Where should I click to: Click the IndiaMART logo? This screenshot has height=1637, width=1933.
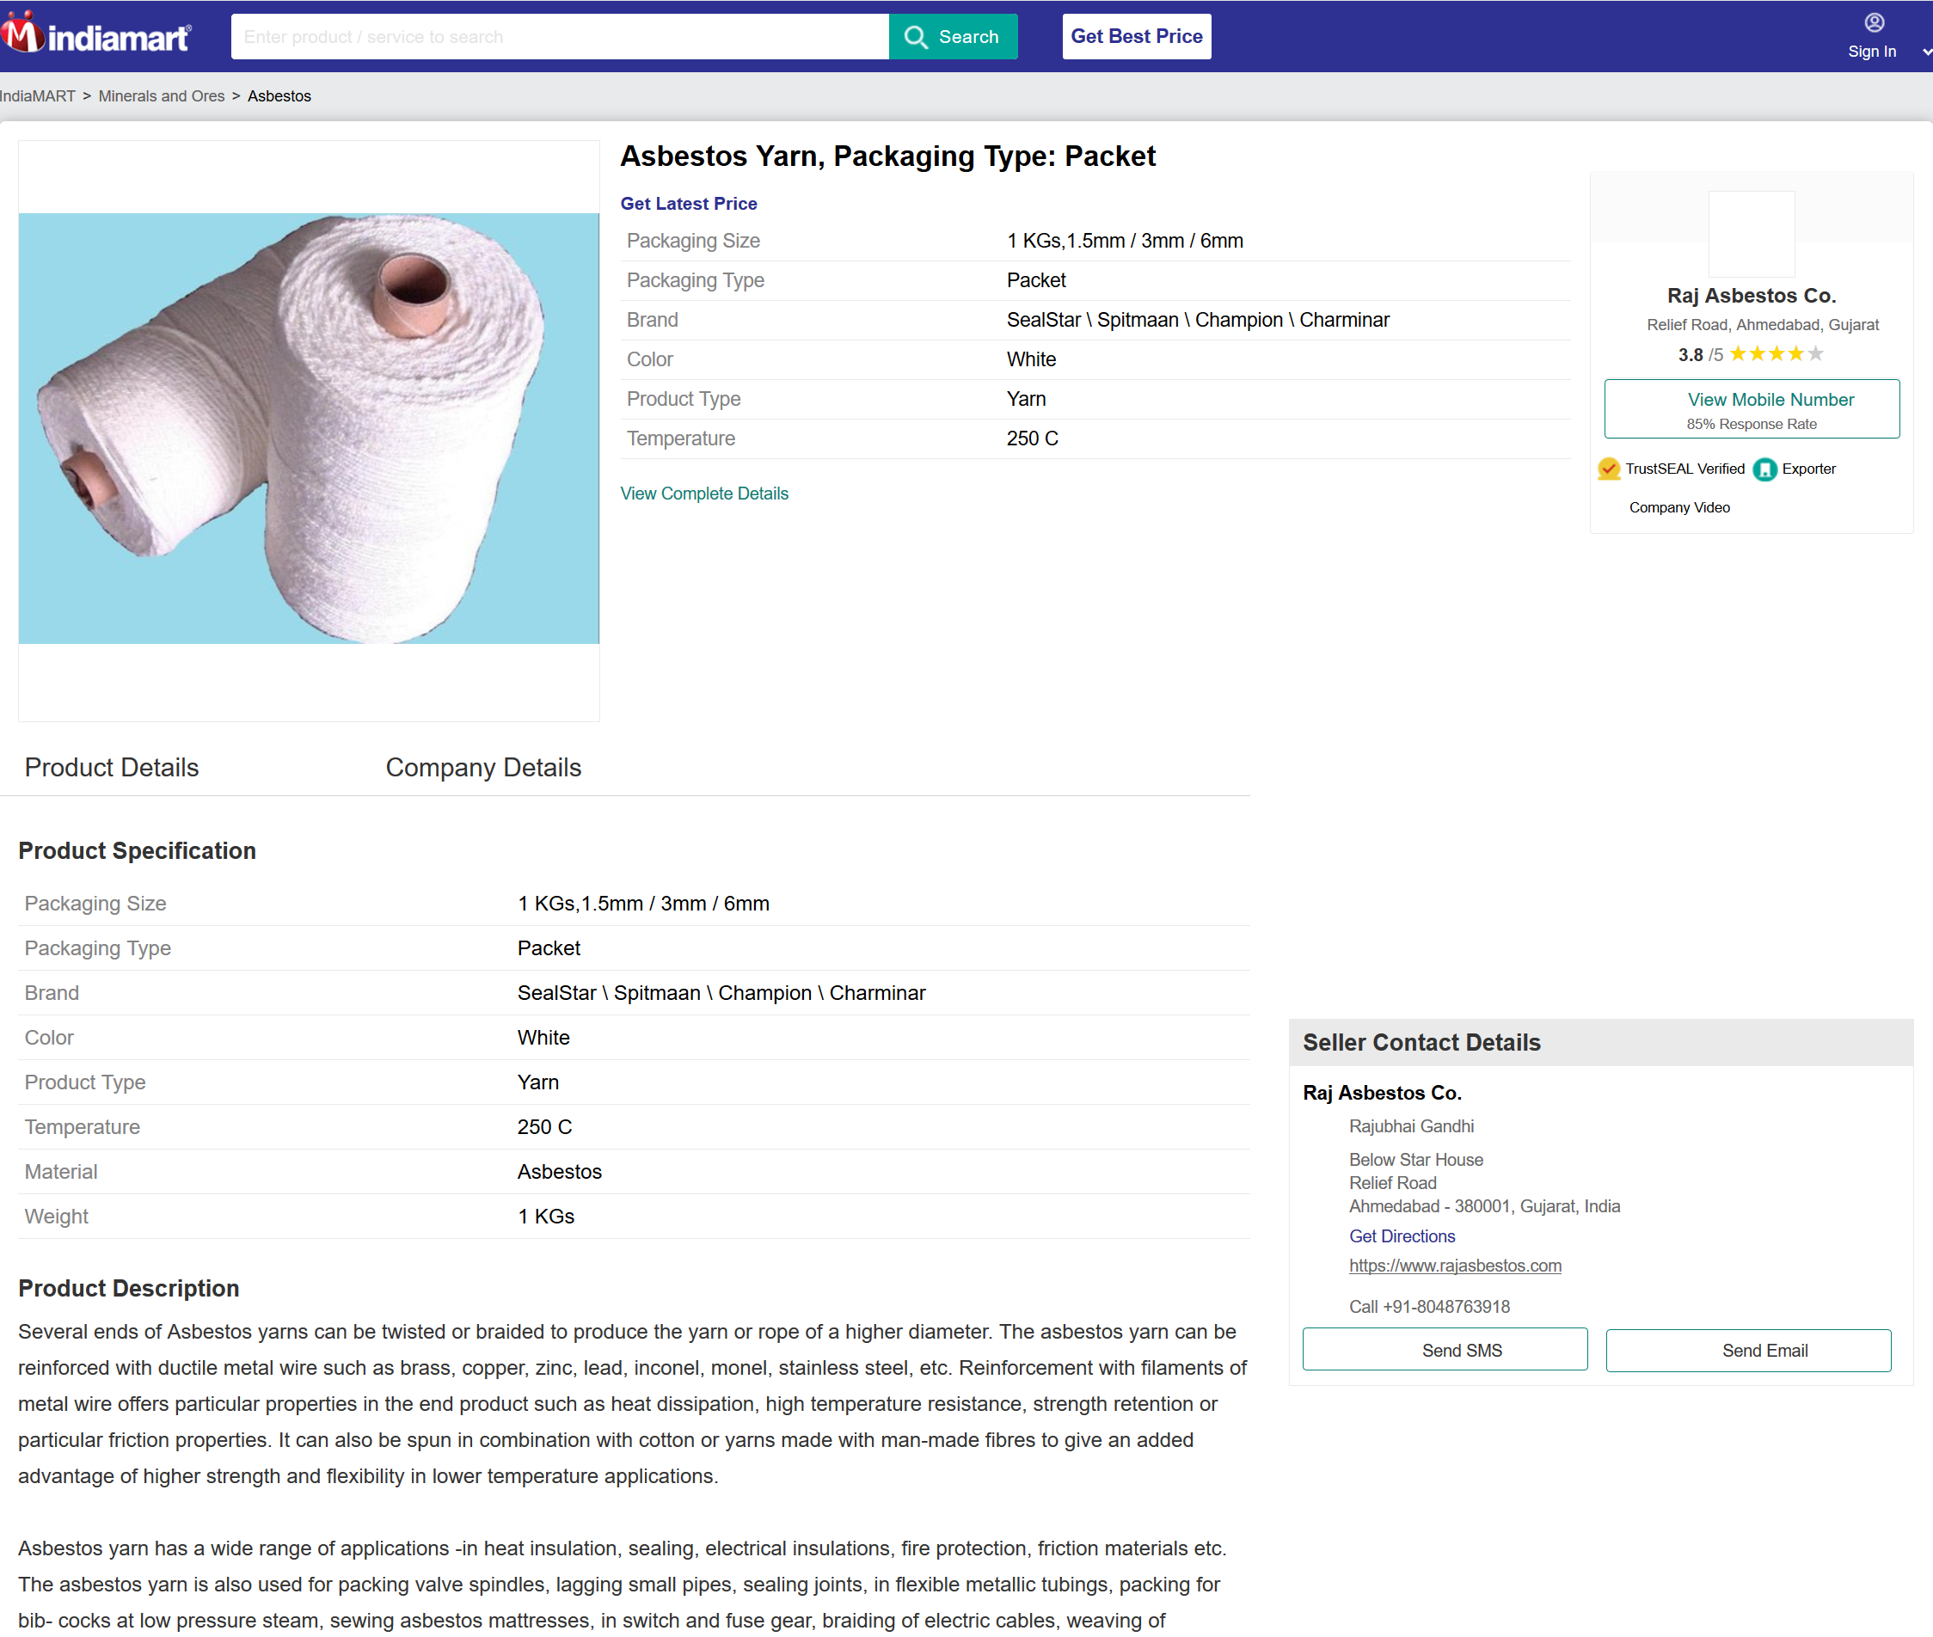click(x=95, y=34)
